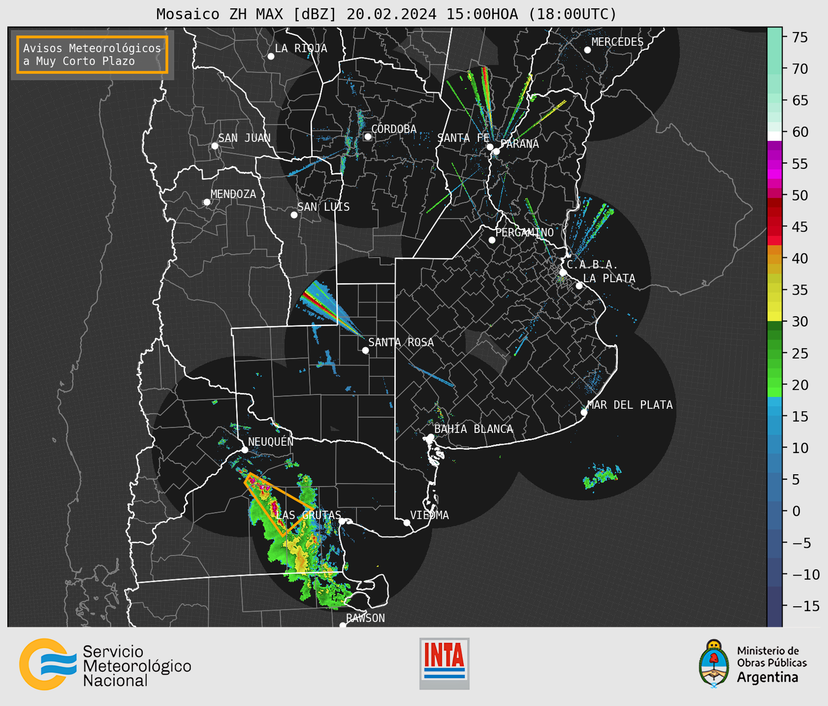Image resolution: width=828 pixels, height=706 pixels.
Task: Click the Ministerio de Obras Públicas crest
Action: pos(714,663)
